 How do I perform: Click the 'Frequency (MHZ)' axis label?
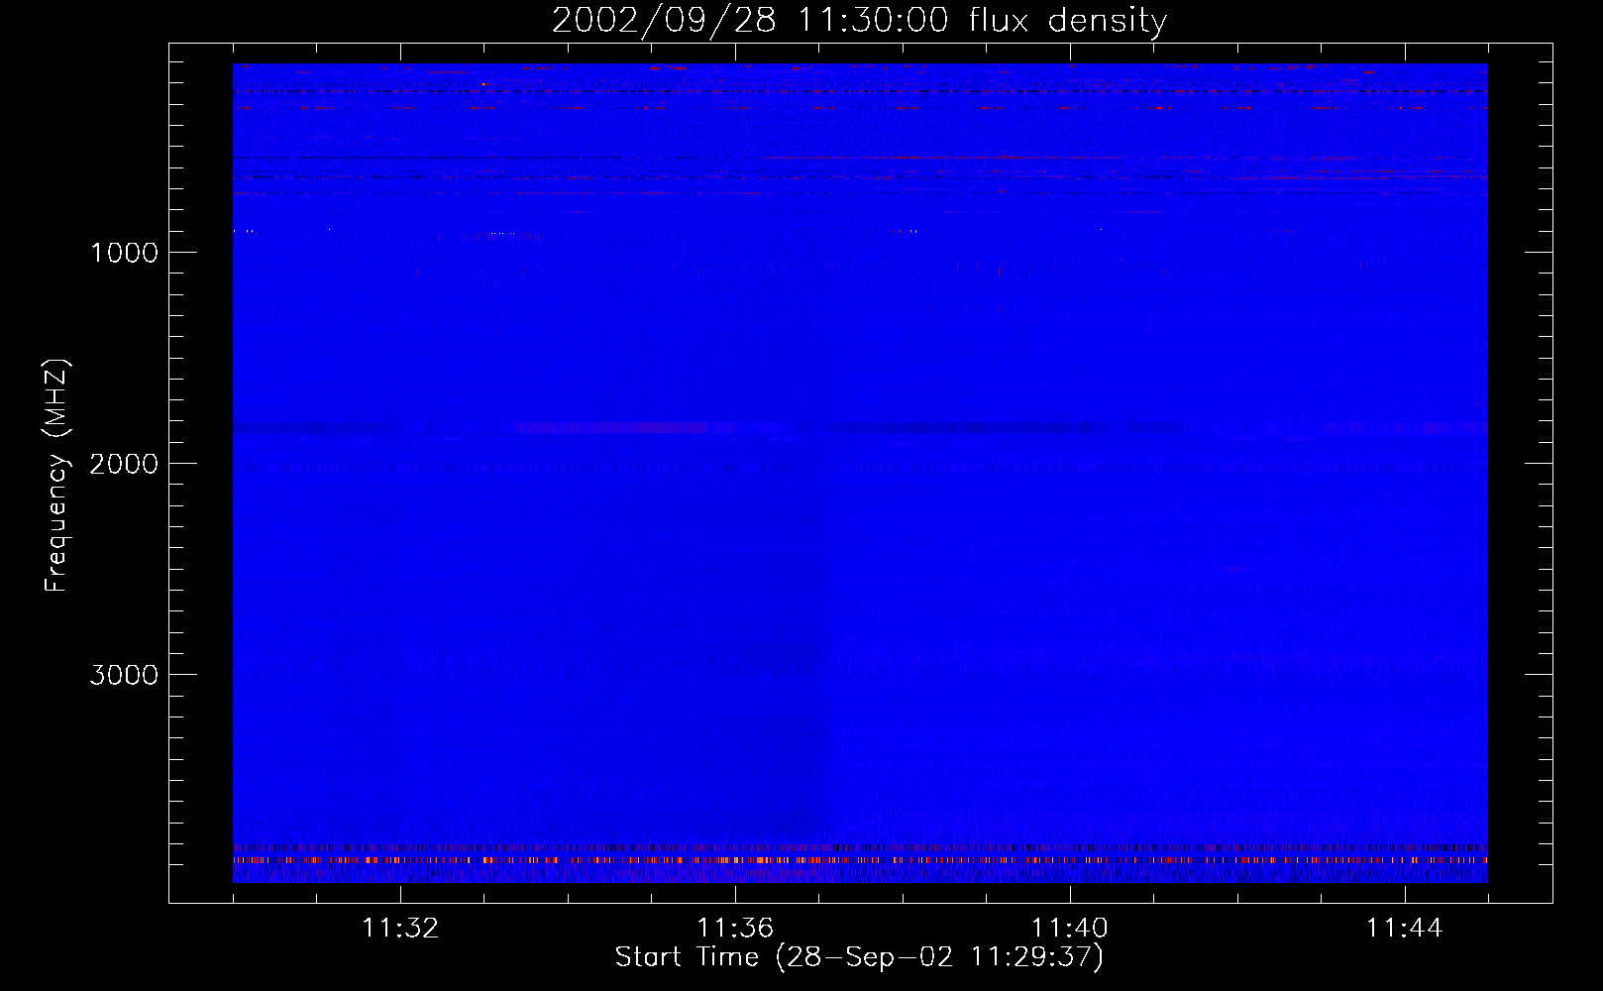click(x=55, y=476)
